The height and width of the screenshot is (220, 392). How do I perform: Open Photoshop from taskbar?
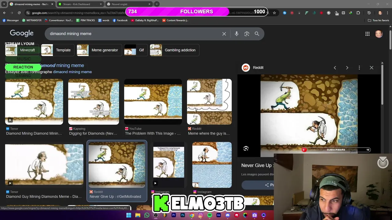pos(183,215)
